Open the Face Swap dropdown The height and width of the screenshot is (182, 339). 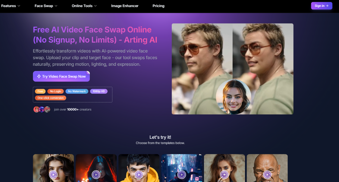click(46, 6)
